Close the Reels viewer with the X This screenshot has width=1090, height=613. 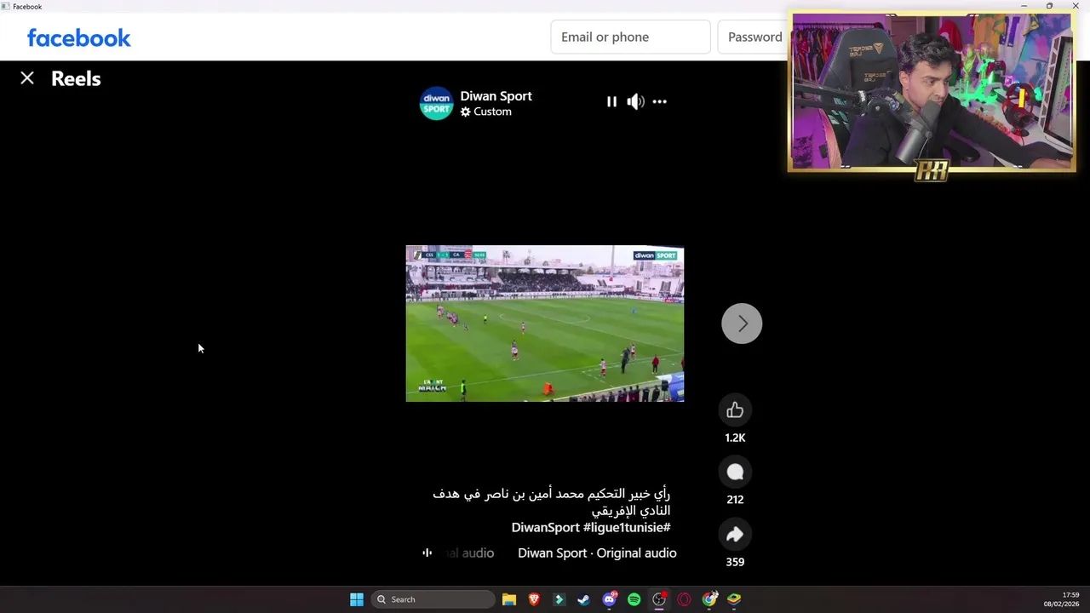click(27, 78)
